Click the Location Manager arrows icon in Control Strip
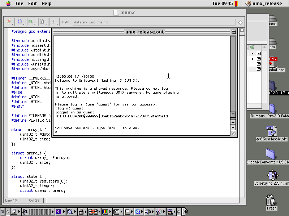289x216 pixels. coord(94,212)
